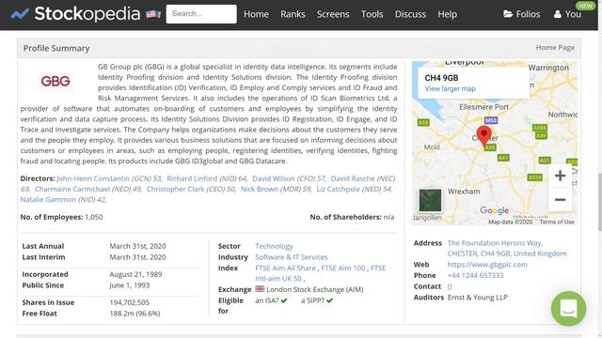
Task: Click London Stock Exchange (AIM) text
Action: click(x=315, y=289)
